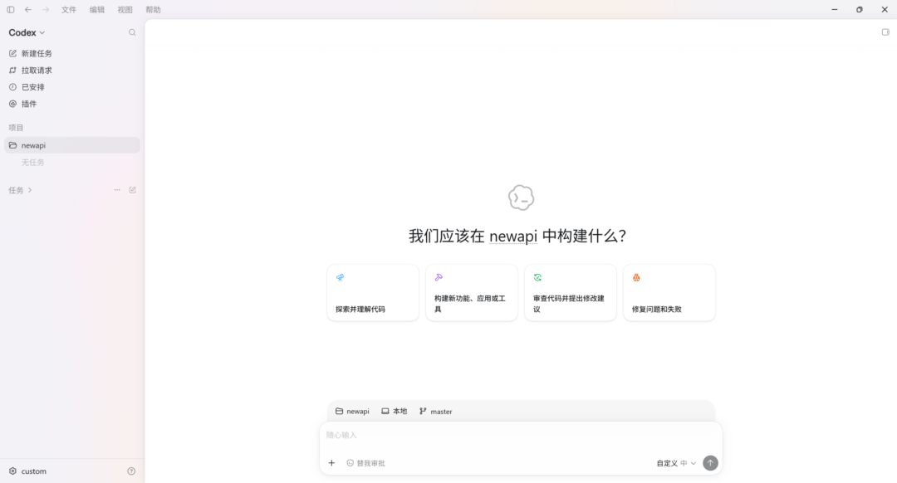Open the 任务 more options ellipsis
897x483 pixels.
(x=117, y=190)
